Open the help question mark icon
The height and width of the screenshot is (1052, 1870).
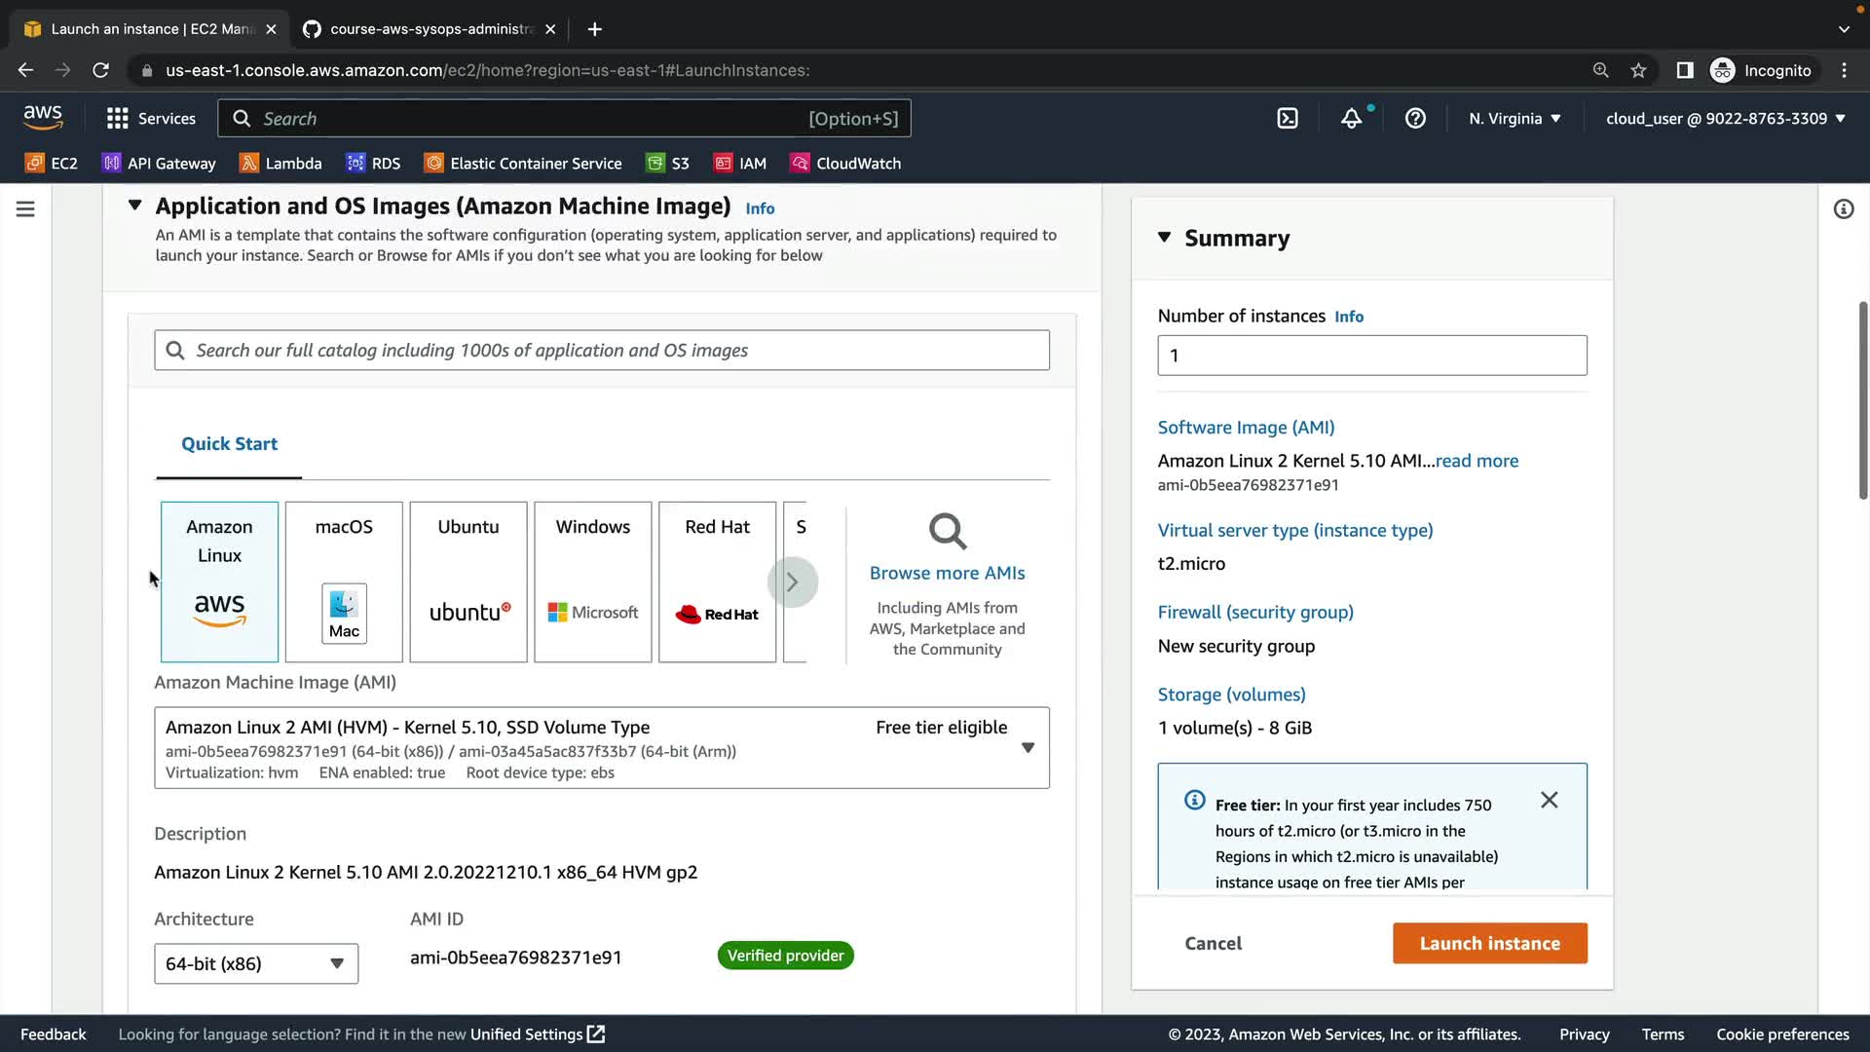tap(1415, 119)
